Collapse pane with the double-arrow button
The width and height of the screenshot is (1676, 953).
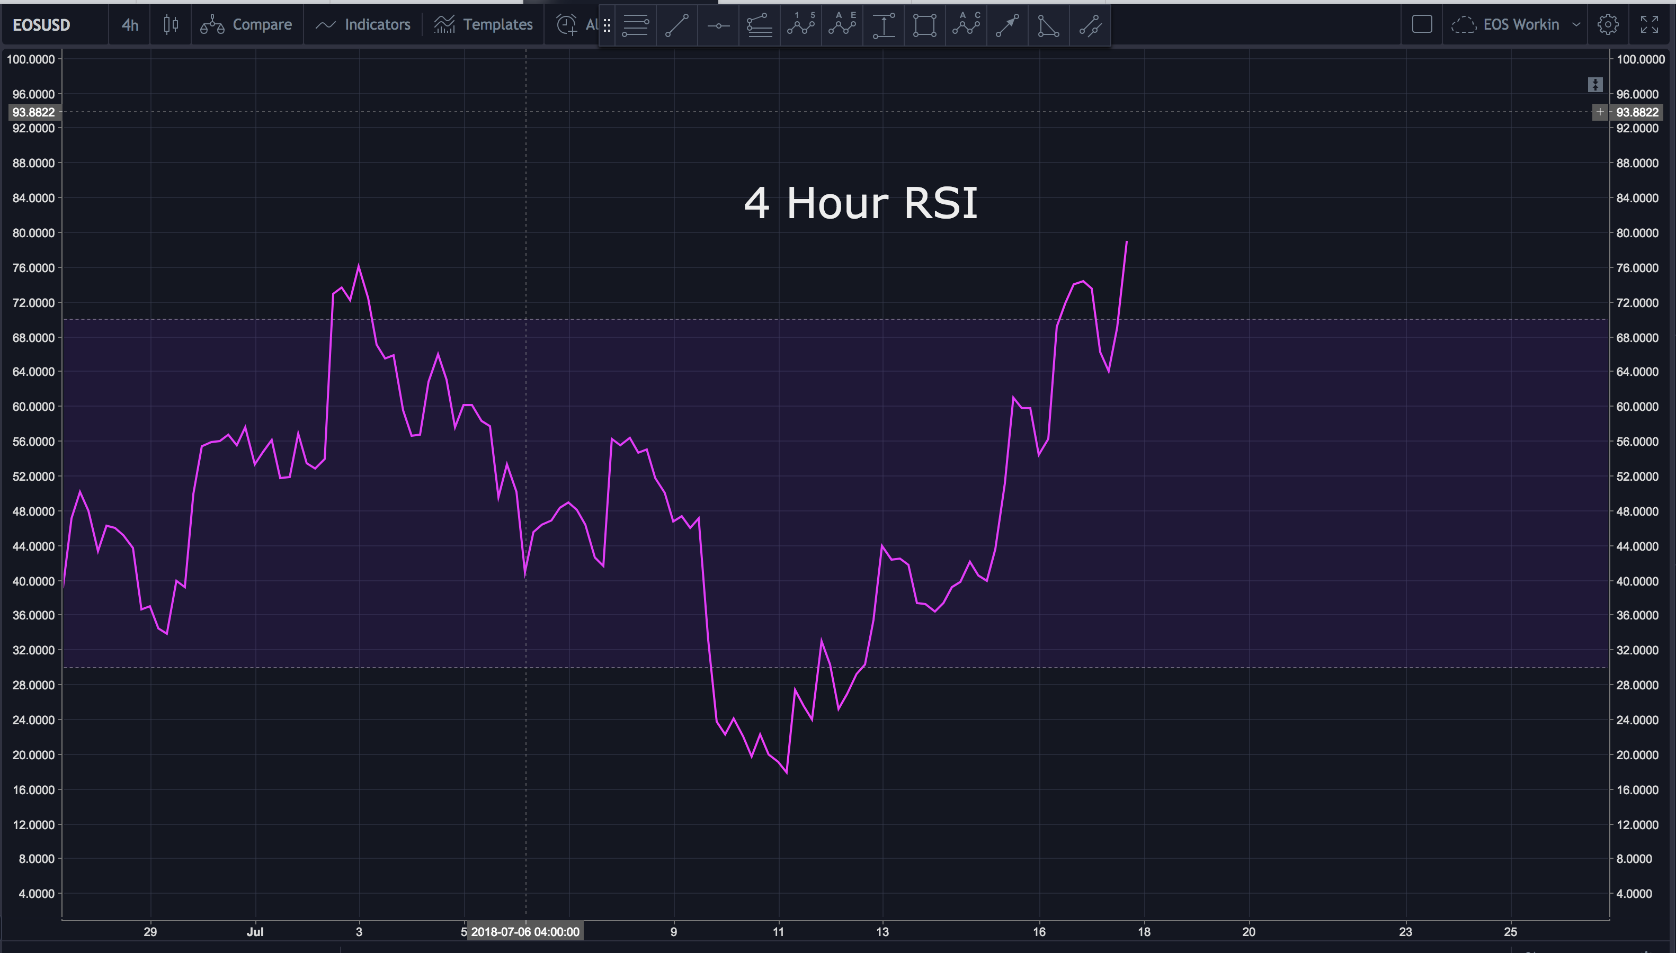point(1595,84)
